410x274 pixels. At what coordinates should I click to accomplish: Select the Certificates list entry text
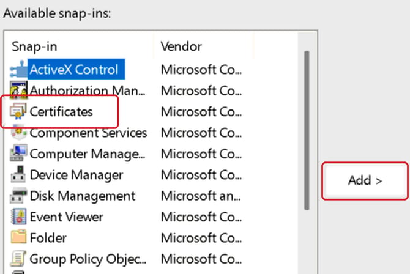pyautogui.click(x=61, y=112)
